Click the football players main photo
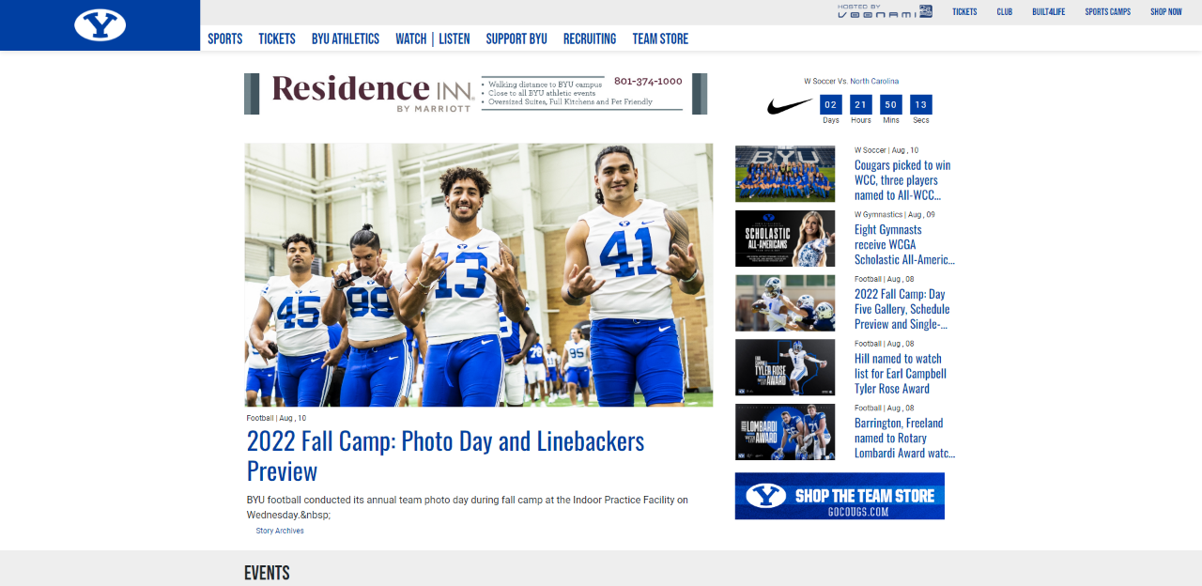This screenshot has width=1202, height=586. [479, 274]
